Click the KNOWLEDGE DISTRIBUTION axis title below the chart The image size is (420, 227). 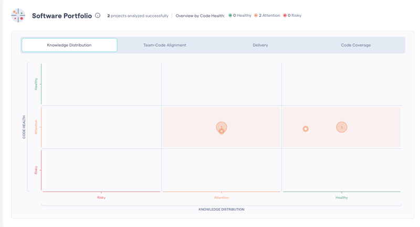221,210
